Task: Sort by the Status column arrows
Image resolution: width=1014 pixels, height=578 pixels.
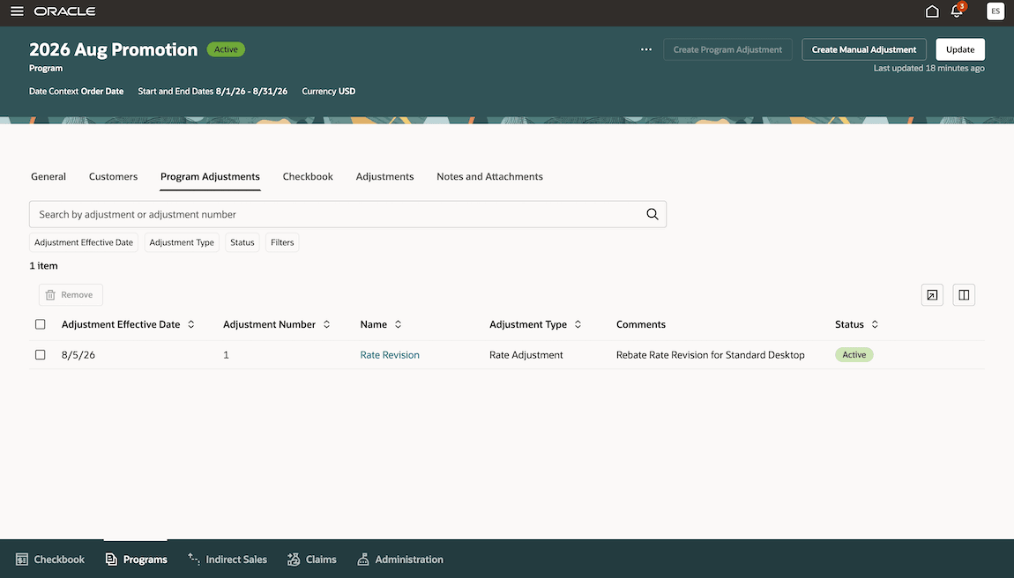Action: [x=875, y=324]
